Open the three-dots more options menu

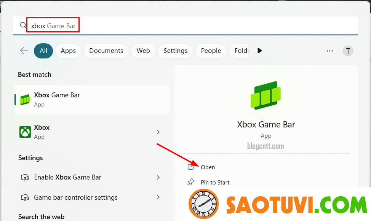click(330, 51)
